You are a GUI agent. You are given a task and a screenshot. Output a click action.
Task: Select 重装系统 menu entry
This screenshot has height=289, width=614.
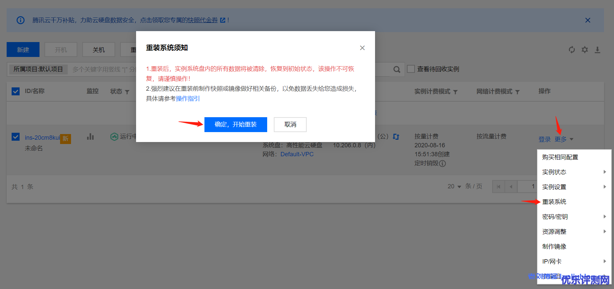tap(574, 202)
